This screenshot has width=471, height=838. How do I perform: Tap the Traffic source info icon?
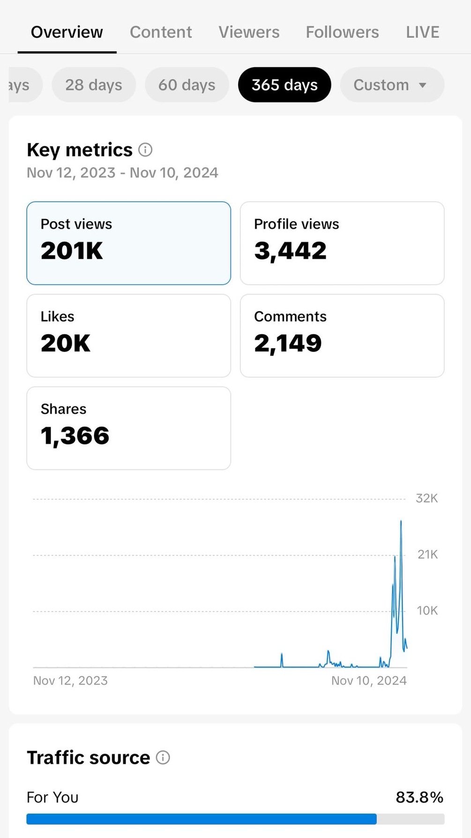click(163, 757)
